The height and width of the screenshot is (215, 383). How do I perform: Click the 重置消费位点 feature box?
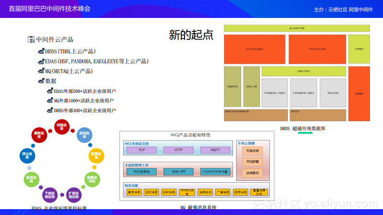tap(259, 192)
